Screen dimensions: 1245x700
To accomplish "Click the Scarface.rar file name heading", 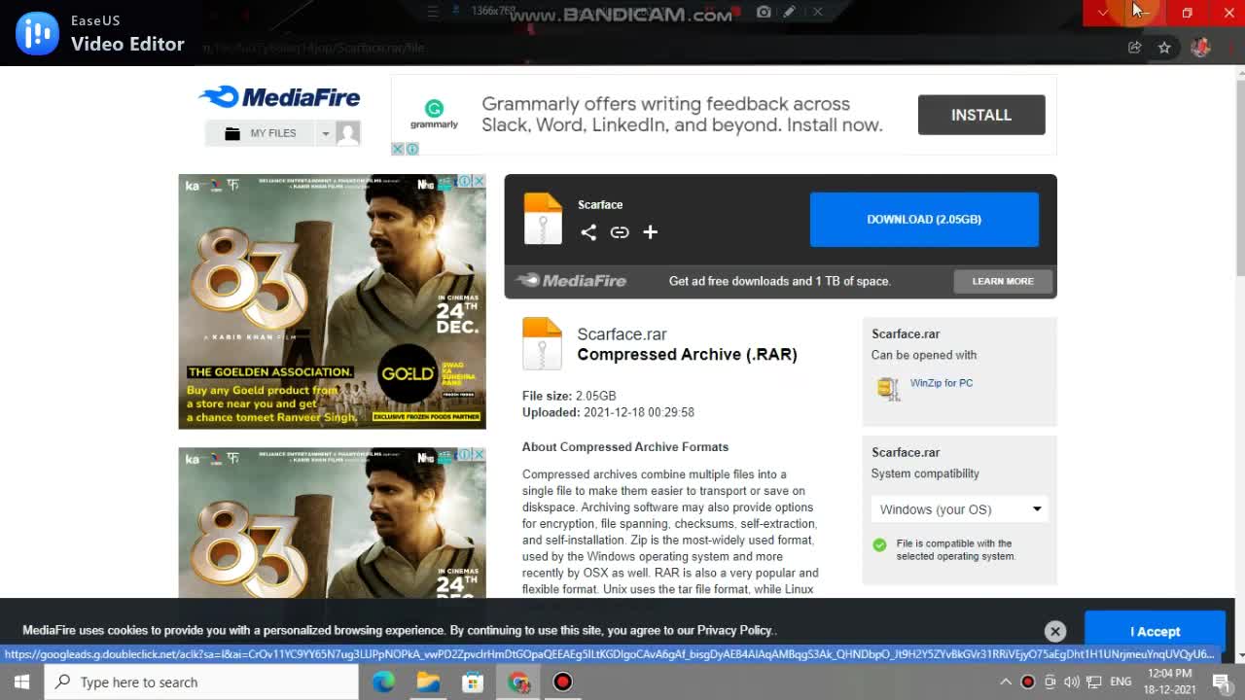I will click(x=622, y=333).
